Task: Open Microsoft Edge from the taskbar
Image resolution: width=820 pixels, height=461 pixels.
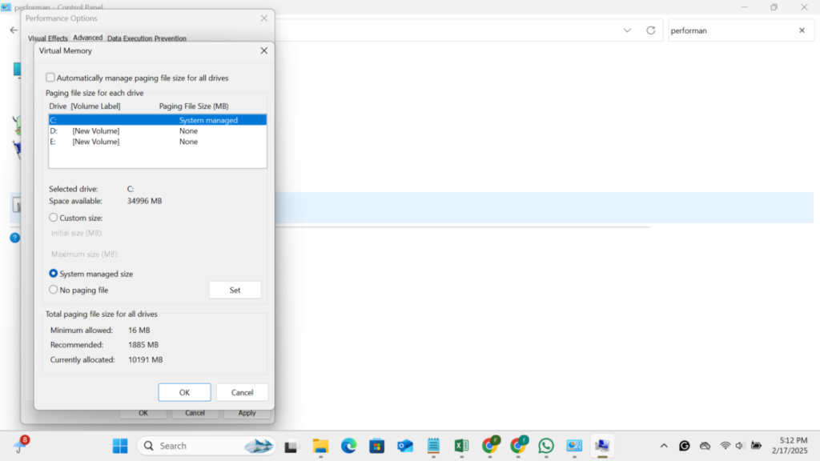Action: pyautogui.click(x=348, y=446)
